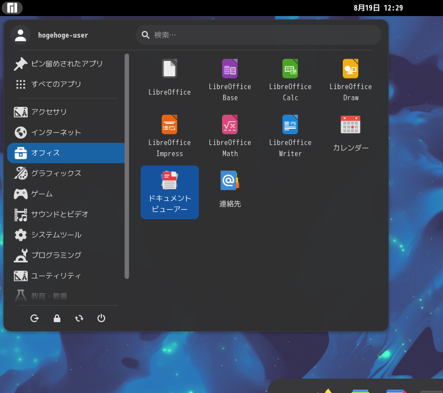The image size is (443, 393).
Task: Start LibreOffice Writer
Action: click(x=290, y=136)
